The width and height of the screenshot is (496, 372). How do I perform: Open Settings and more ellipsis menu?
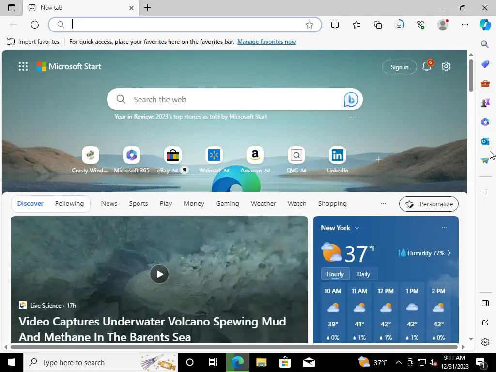465,25
